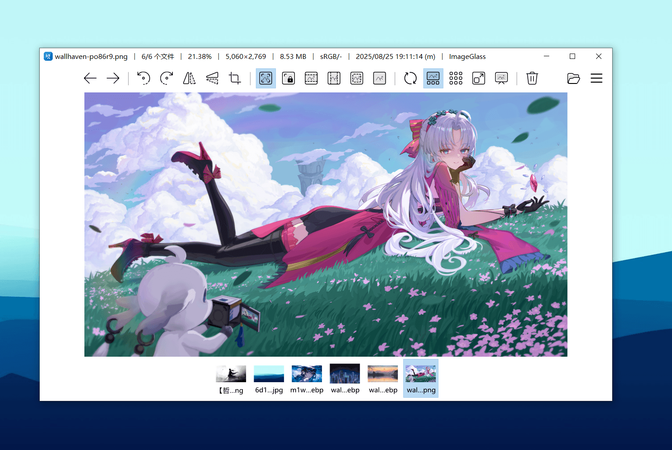Enable Scale to Width zoom mode
Viewport: 672px width, 450px height.
311,78
